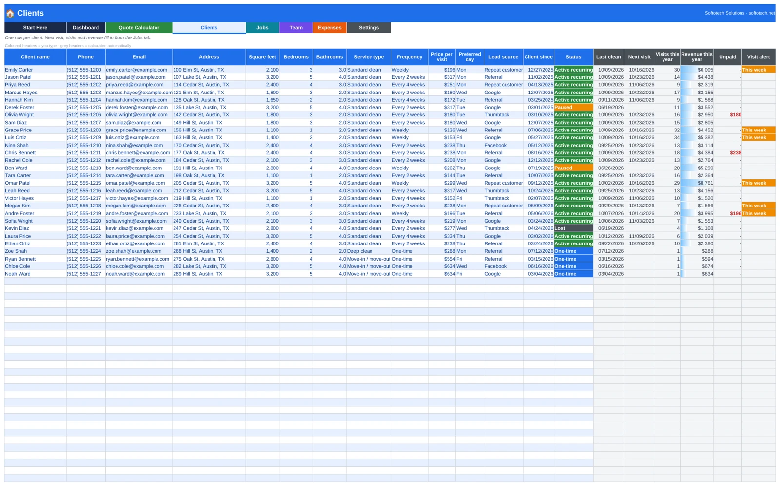Select the Preferred day column header

tap(469, 57)
